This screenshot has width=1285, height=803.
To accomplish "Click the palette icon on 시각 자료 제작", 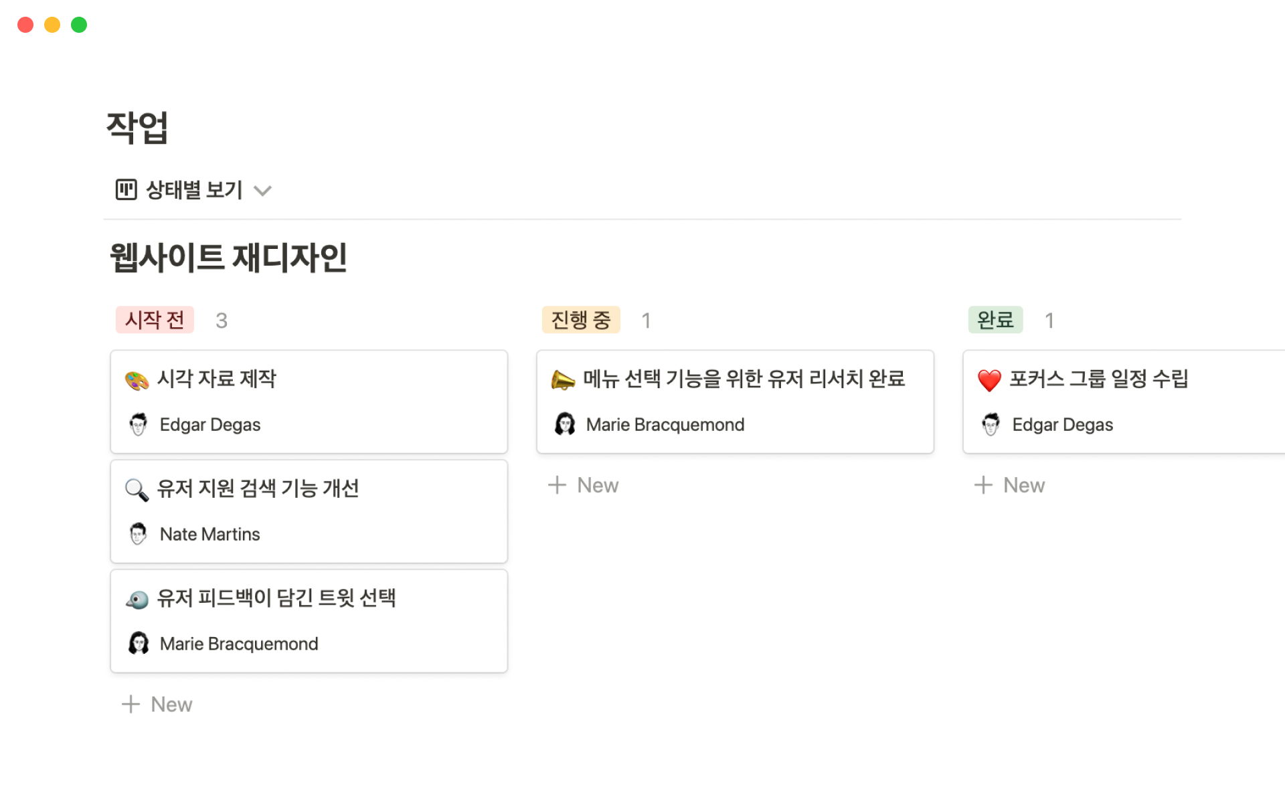I will click(x=137, y=380).
